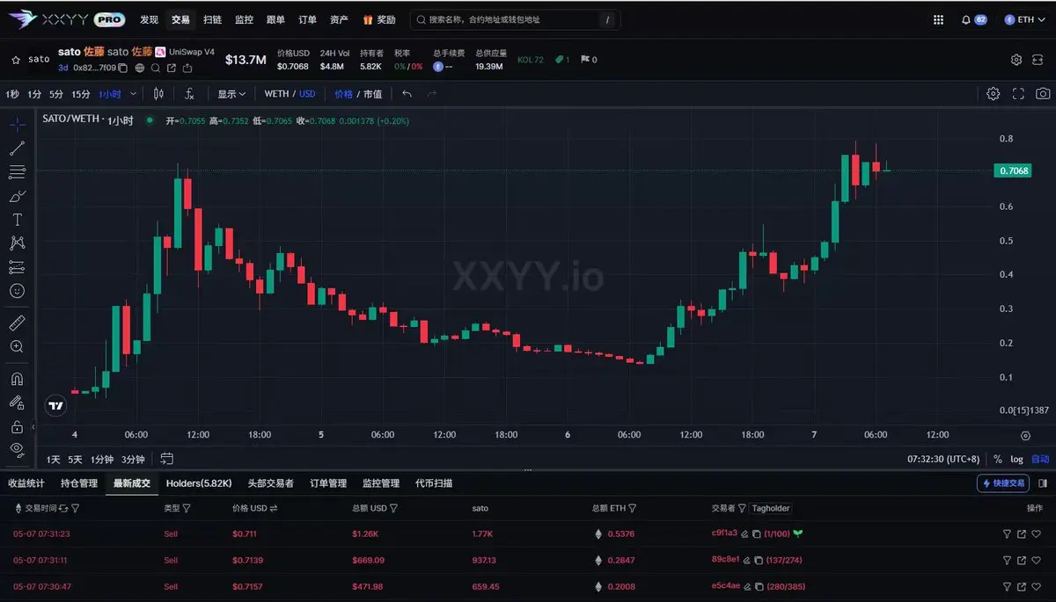Switch the chart to 5分 interval

coord(56,94)
